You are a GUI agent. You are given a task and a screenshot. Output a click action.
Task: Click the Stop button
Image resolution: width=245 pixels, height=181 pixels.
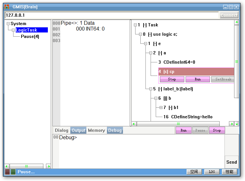click(x=217, y=130)
